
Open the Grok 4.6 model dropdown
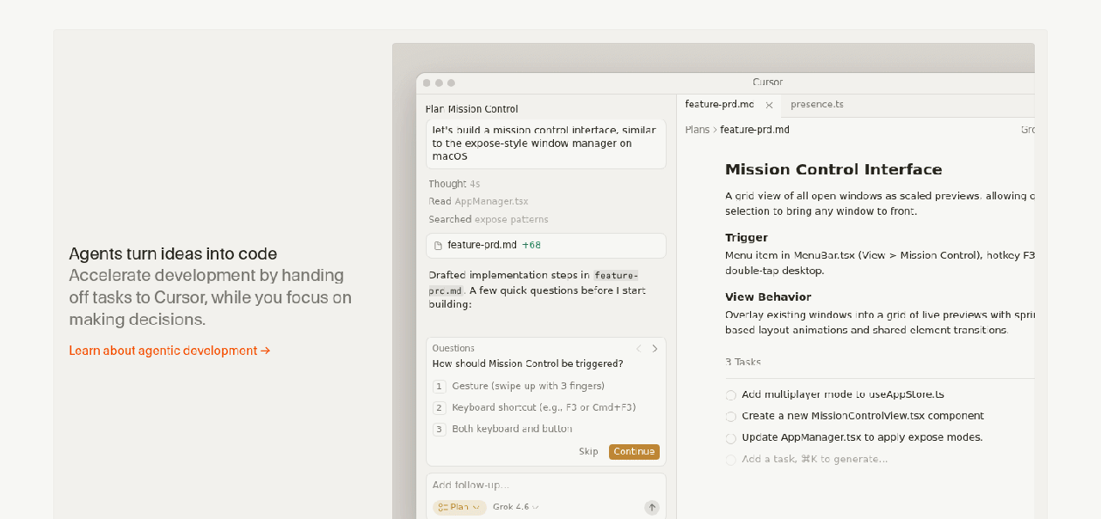[515, 508]
